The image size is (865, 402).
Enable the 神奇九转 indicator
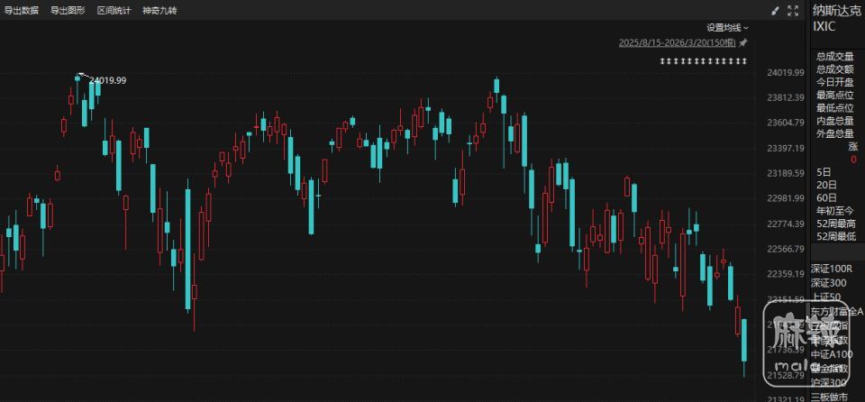tap(159, 11)
